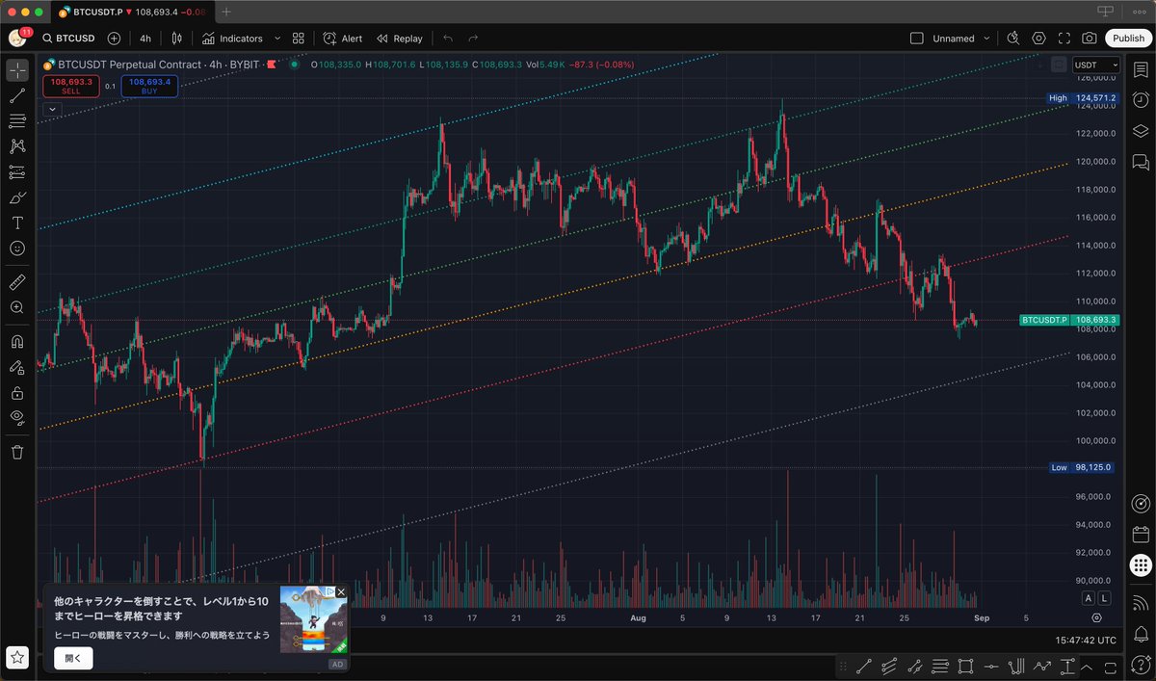The width and height of the screenshot is (1156, 681).
Task: Open layout setup square icon
Action: [x=917, y=39]
